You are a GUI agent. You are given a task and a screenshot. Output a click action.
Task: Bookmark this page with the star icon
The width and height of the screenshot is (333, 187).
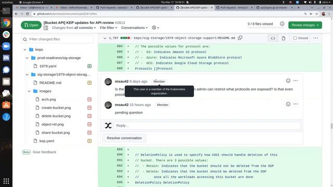tap(317, 14)
